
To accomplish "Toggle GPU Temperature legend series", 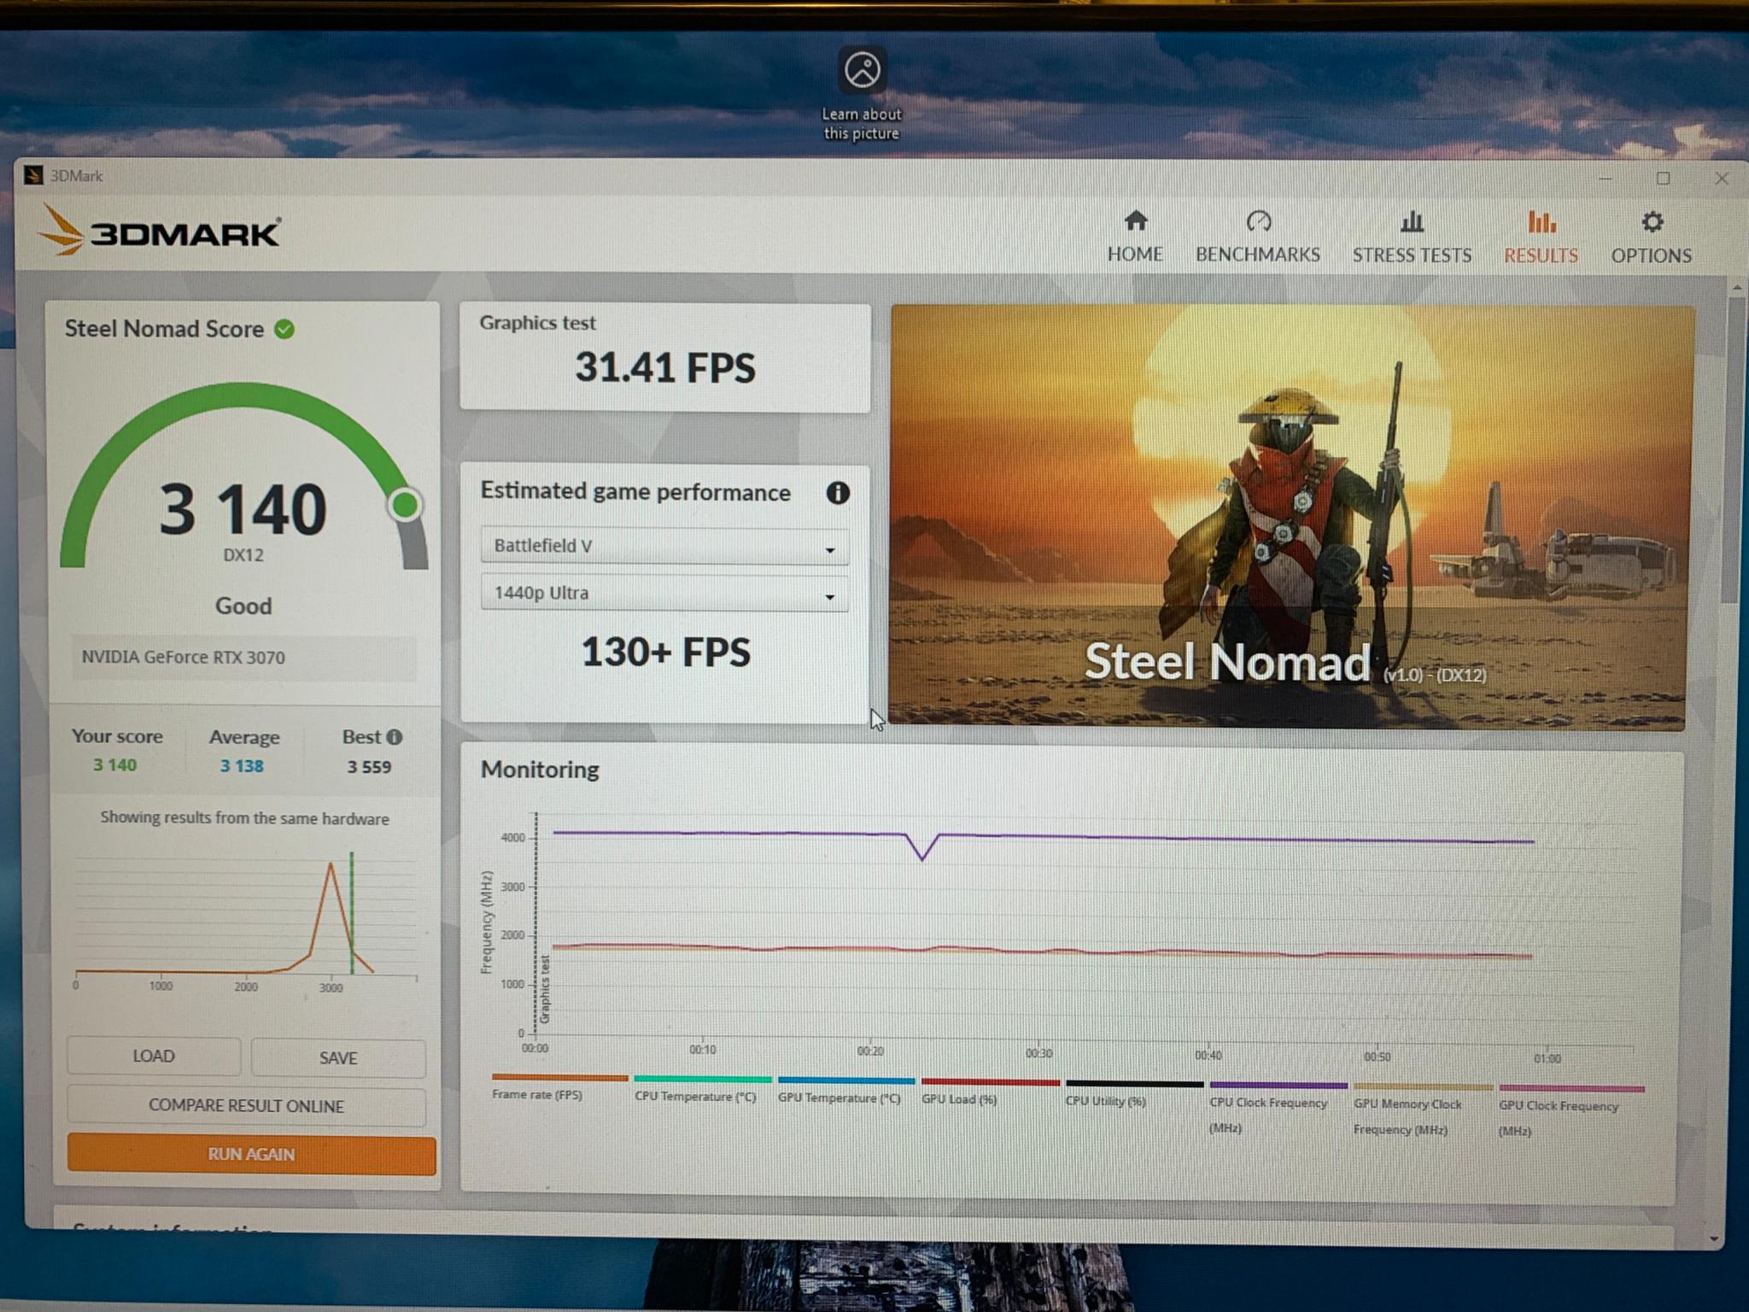I will point(845,1090).
